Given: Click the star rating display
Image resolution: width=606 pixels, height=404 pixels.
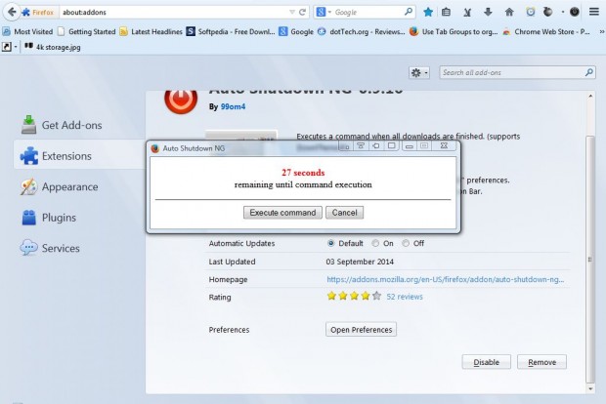Looking at the screenshot, I should point(354,297).
